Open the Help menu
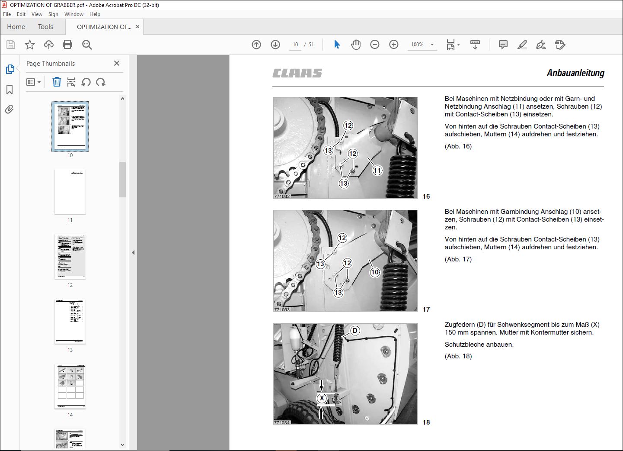The width and height of the screenshot is (623, 451). (95, 14)
